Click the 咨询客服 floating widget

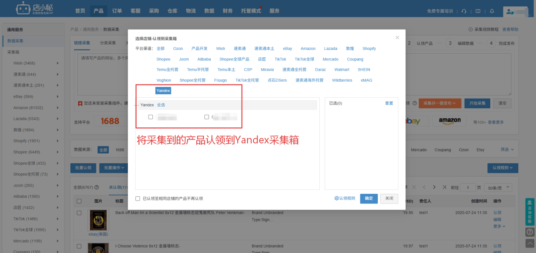click(530, 212)
